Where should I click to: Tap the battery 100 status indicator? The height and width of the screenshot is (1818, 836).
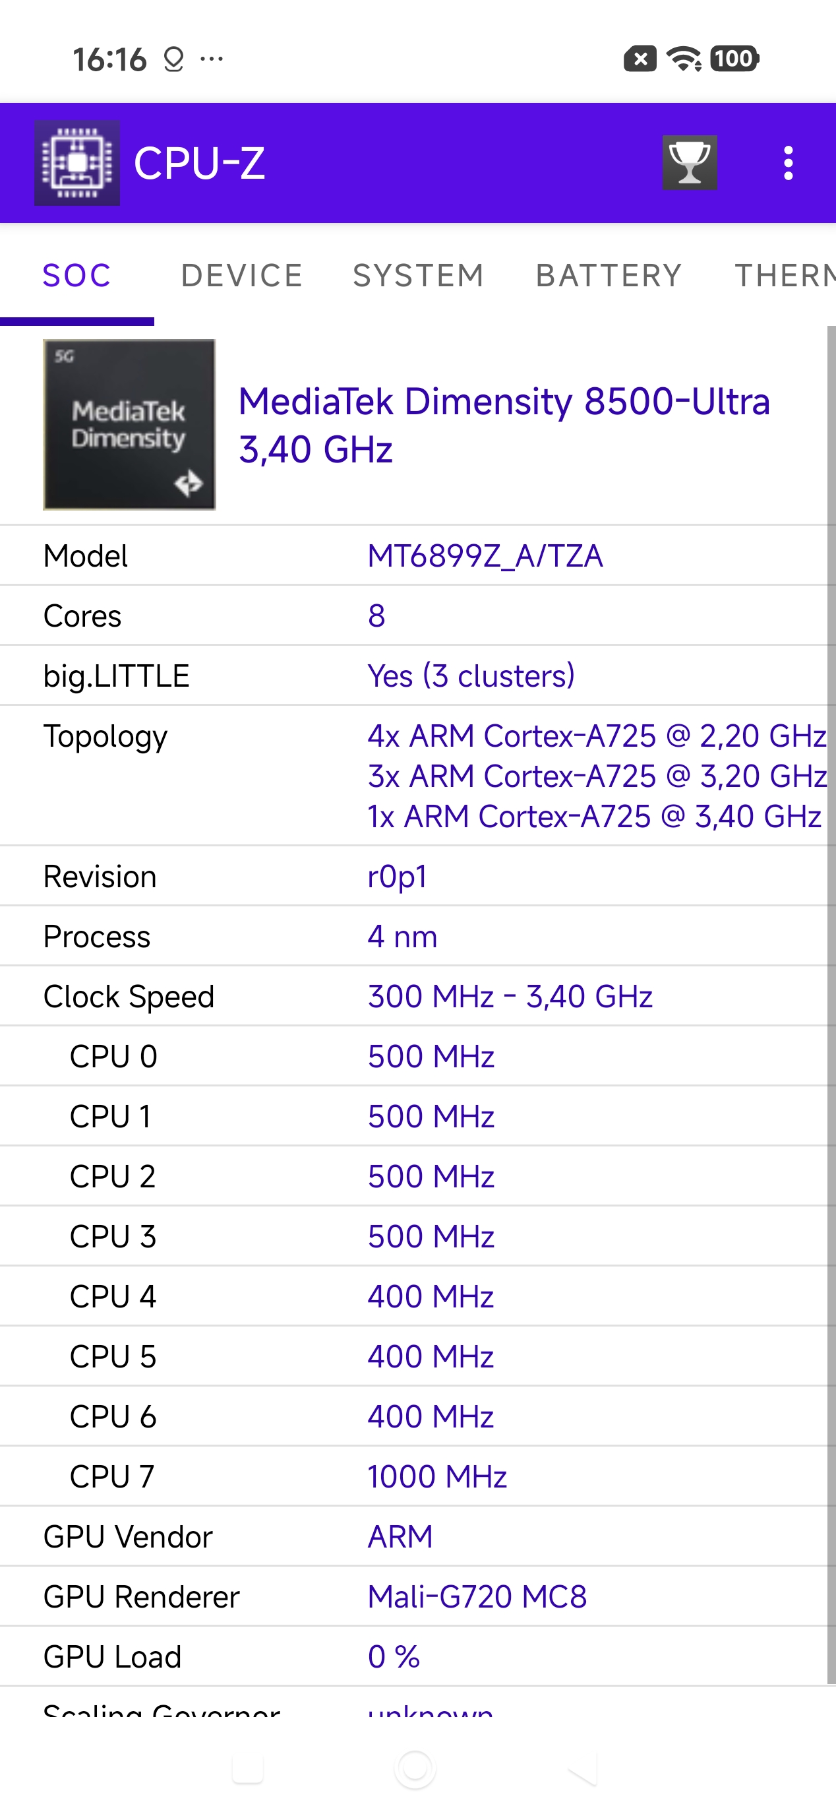pyautogui.click(x=734, y=59)
